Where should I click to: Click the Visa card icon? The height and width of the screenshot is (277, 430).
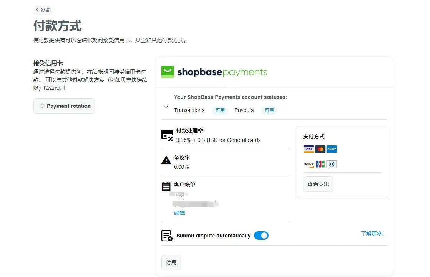308,149
